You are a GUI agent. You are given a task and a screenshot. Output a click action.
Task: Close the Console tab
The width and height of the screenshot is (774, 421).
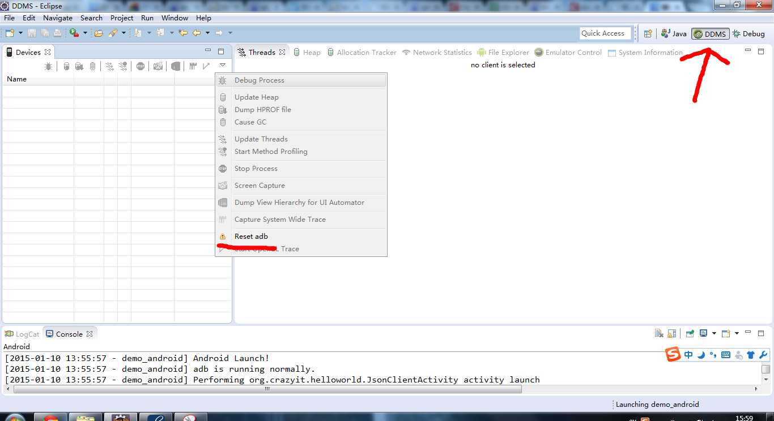(89, 334)
